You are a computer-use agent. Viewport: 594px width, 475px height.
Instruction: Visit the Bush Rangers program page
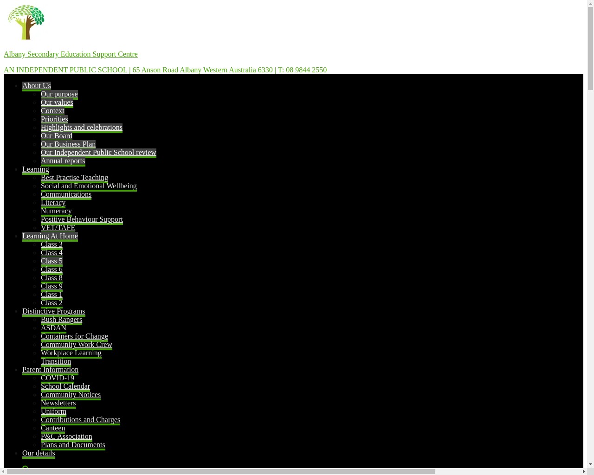click(61, 320)
